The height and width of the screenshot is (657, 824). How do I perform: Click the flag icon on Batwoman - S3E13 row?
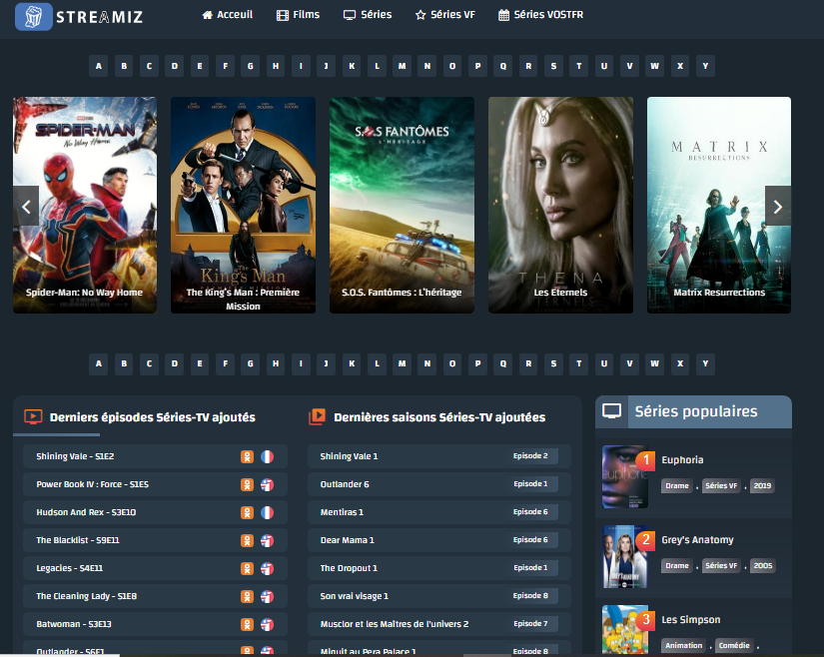pyautogui.click(x=267, y=624)
